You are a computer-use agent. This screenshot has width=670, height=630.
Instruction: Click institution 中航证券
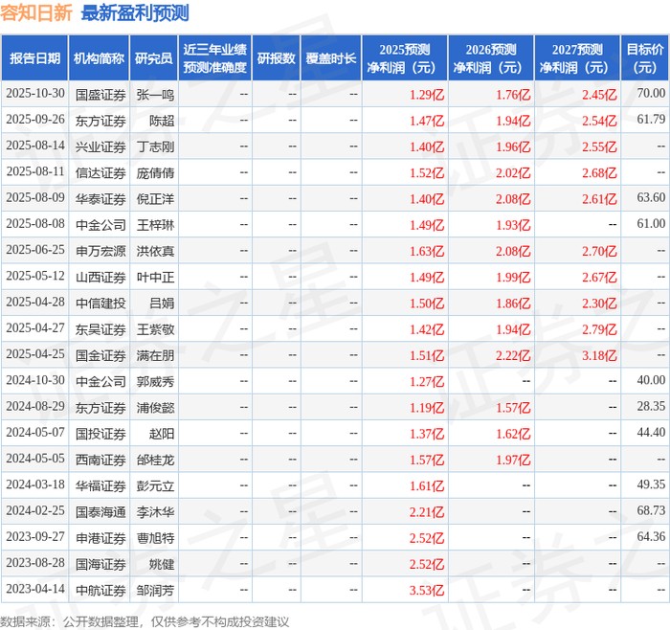(x=100, y=590)
